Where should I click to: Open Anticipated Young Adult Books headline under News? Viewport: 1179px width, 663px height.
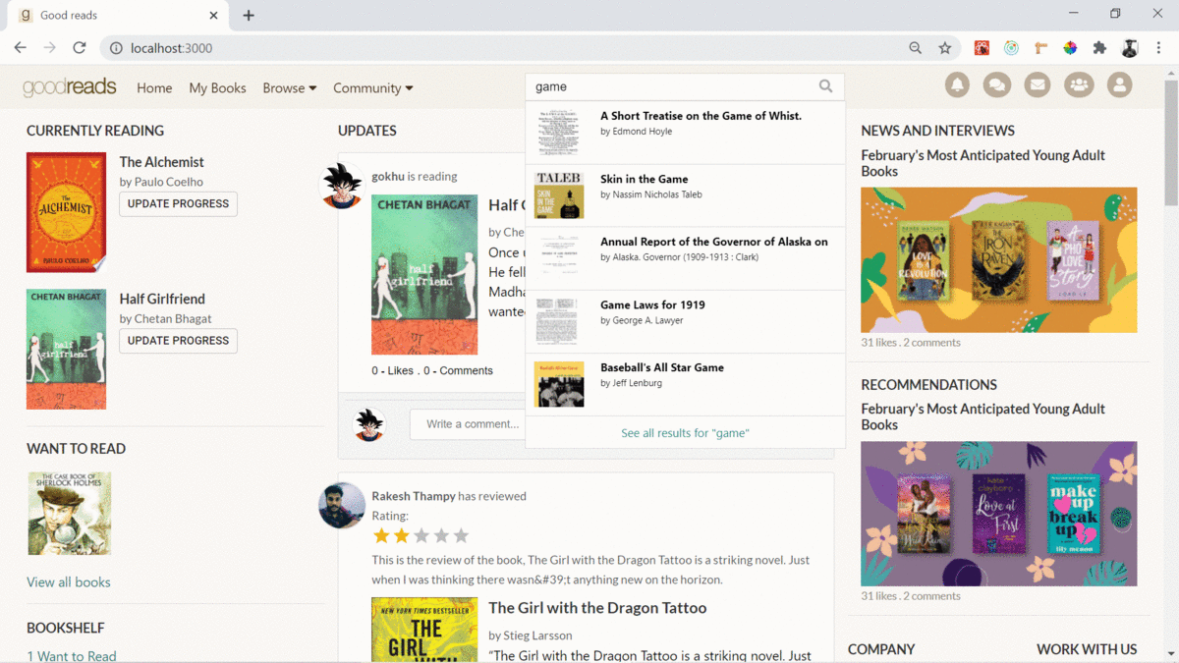tap(982, 163)
